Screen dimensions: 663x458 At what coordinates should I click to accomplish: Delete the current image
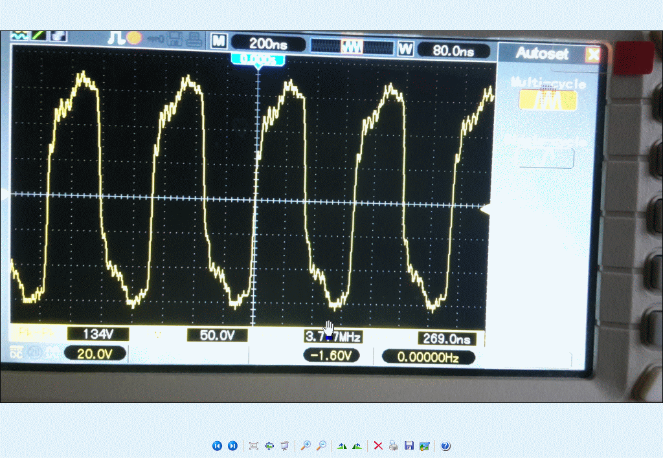click(378, 446)
